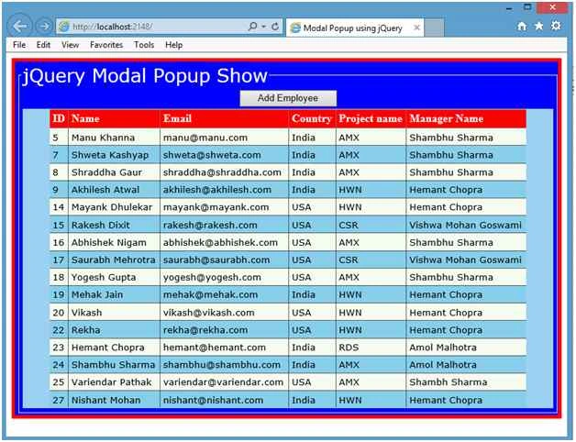Click shraddha@shraddha.com email cell
The image size is (576, 442).
[224, 172]
